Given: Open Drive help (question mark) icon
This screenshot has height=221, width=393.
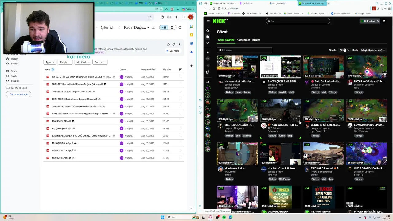Looking at the screenshot, I should (162, 17).
